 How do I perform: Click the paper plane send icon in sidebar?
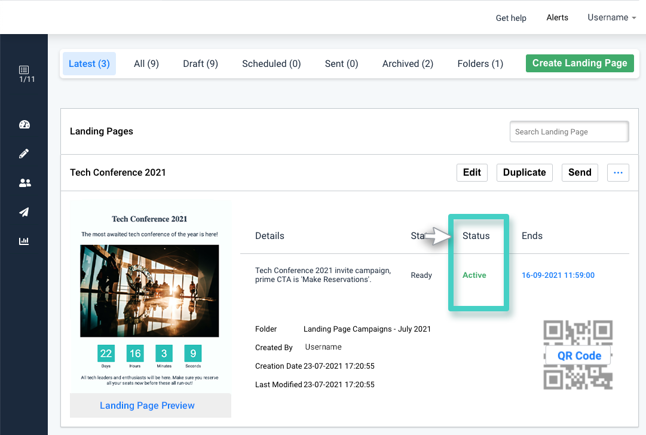(x=24, y=212)
